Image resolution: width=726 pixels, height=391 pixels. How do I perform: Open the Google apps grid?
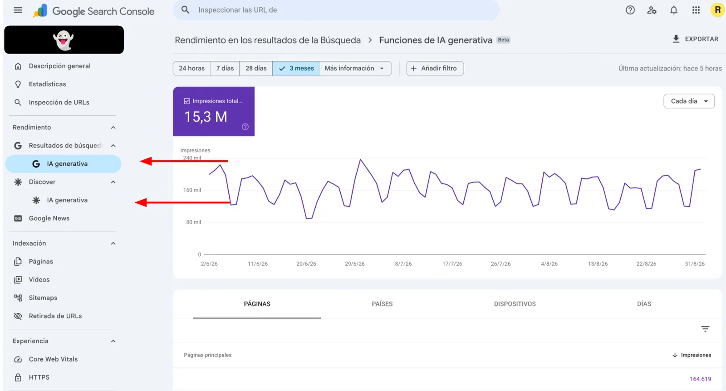tap(696, 10)
